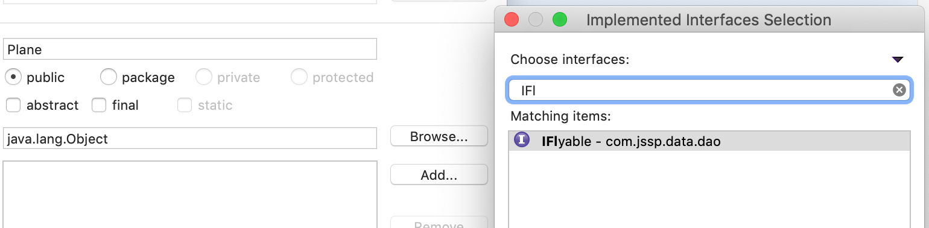The height and width of the screenshot is (228, 929).
Task: Choose the protected modifier radio button
Action: (x=299, y=77)
